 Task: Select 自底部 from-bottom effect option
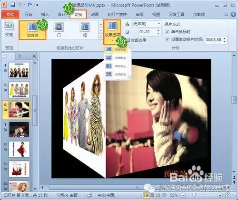pyautogui.click(x=116, y=57)
